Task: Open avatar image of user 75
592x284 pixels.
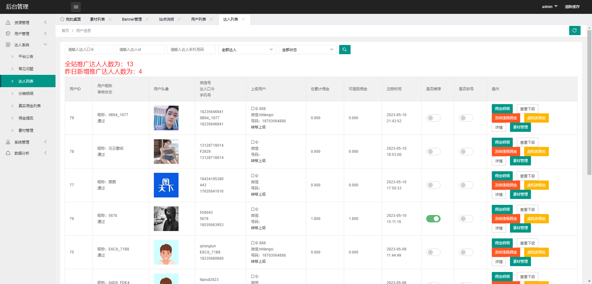Action: [166, 252]
